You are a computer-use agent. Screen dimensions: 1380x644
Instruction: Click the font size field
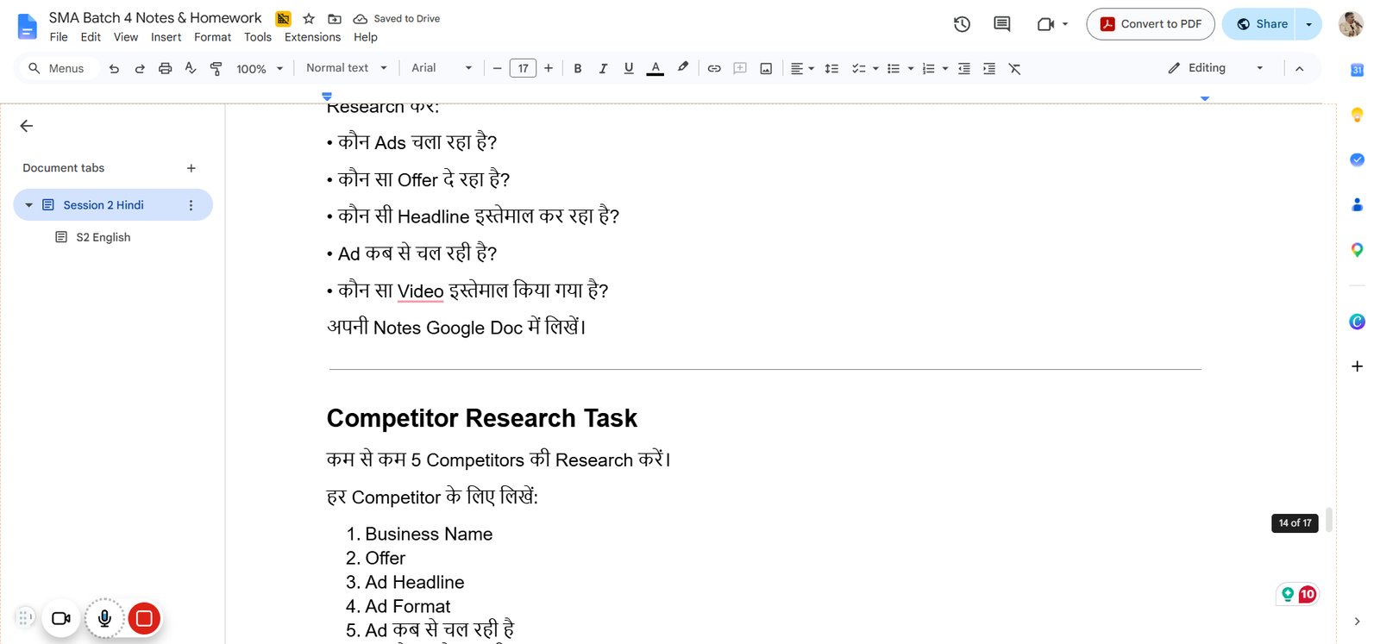[523, 69]
